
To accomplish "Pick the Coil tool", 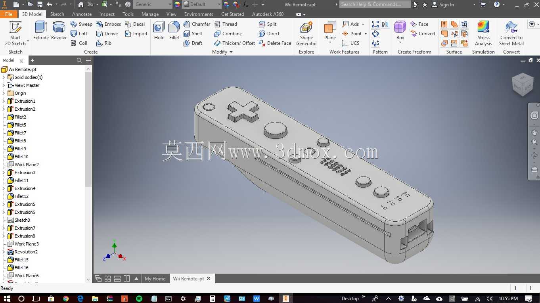I will [79, 43].
